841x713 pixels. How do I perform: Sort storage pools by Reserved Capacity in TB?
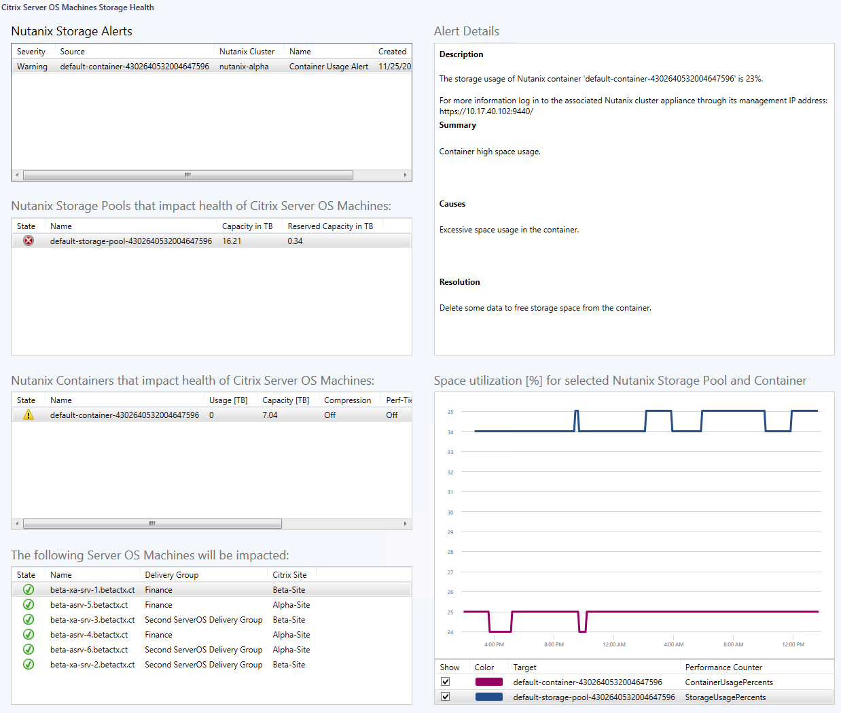tap(330, 226)
